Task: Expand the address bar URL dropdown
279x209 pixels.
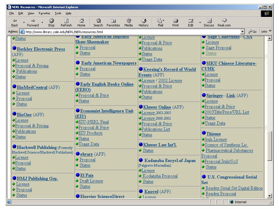Action: [242, 32]
